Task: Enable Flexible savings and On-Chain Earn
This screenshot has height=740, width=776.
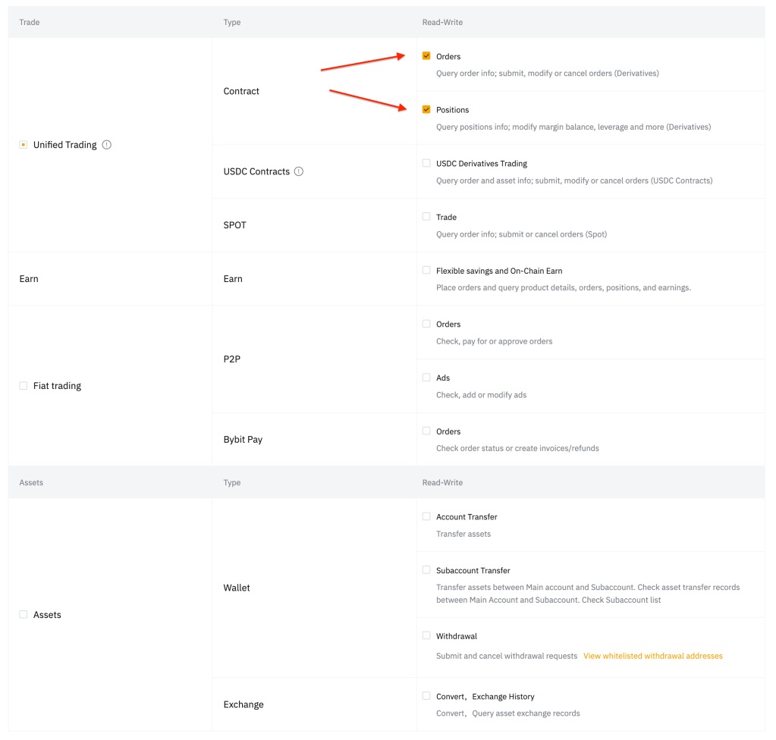Action: coord(426,271)
